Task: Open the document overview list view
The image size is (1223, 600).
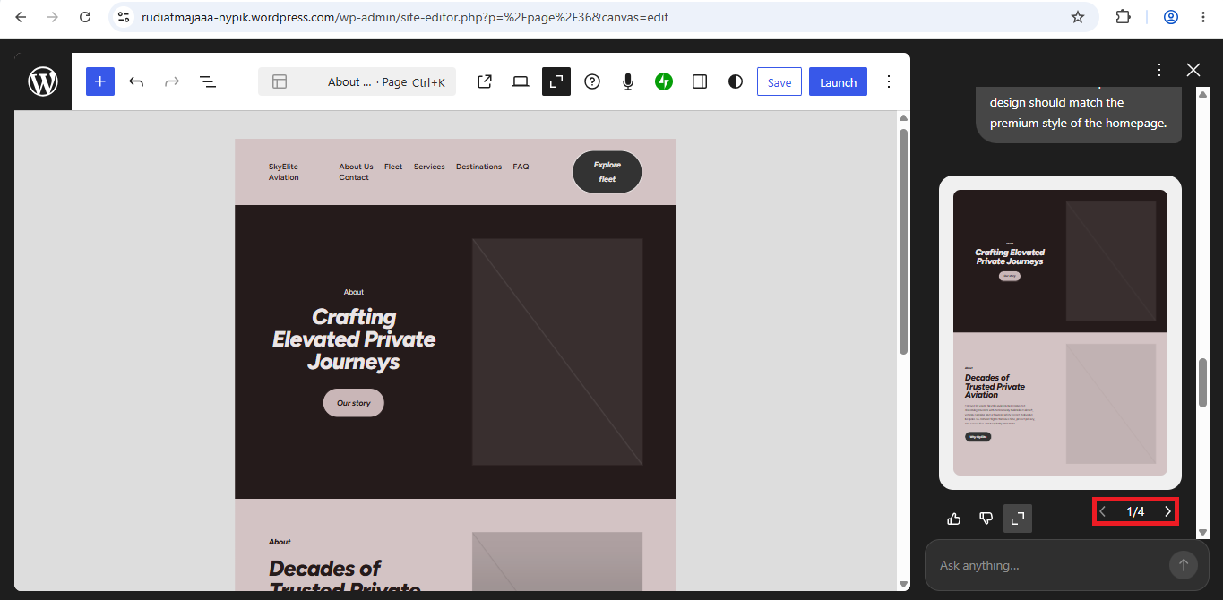Action: click(208, 81)
